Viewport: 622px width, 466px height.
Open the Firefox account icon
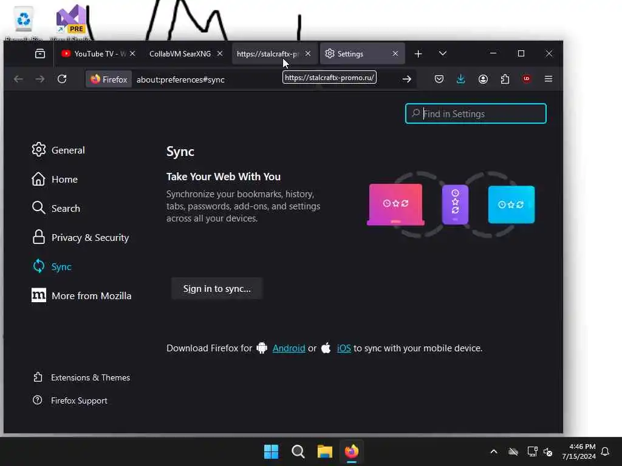(483, 79)
